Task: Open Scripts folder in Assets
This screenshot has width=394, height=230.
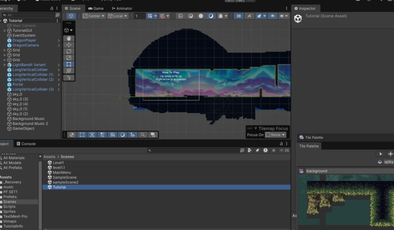Action: click(9, 207)
